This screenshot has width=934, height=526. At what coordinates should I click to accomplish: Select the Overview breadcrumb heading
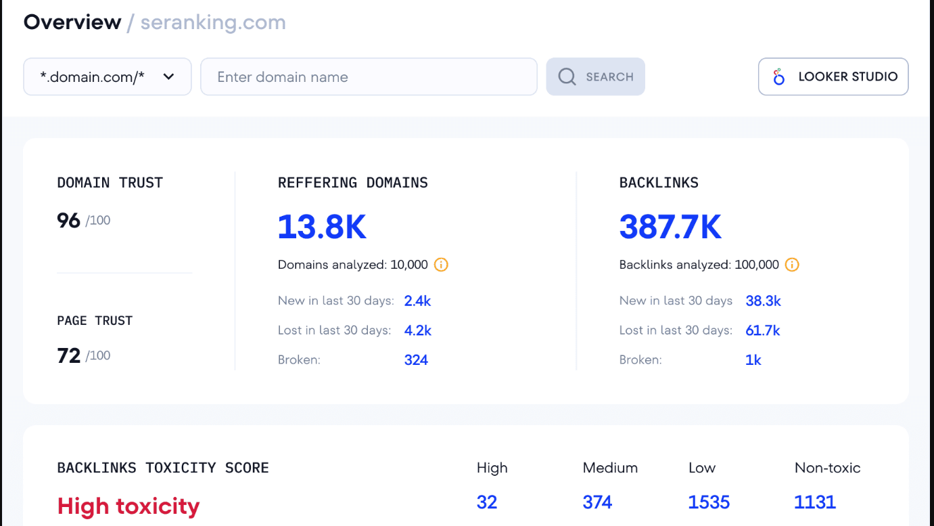tap(72, 22)
